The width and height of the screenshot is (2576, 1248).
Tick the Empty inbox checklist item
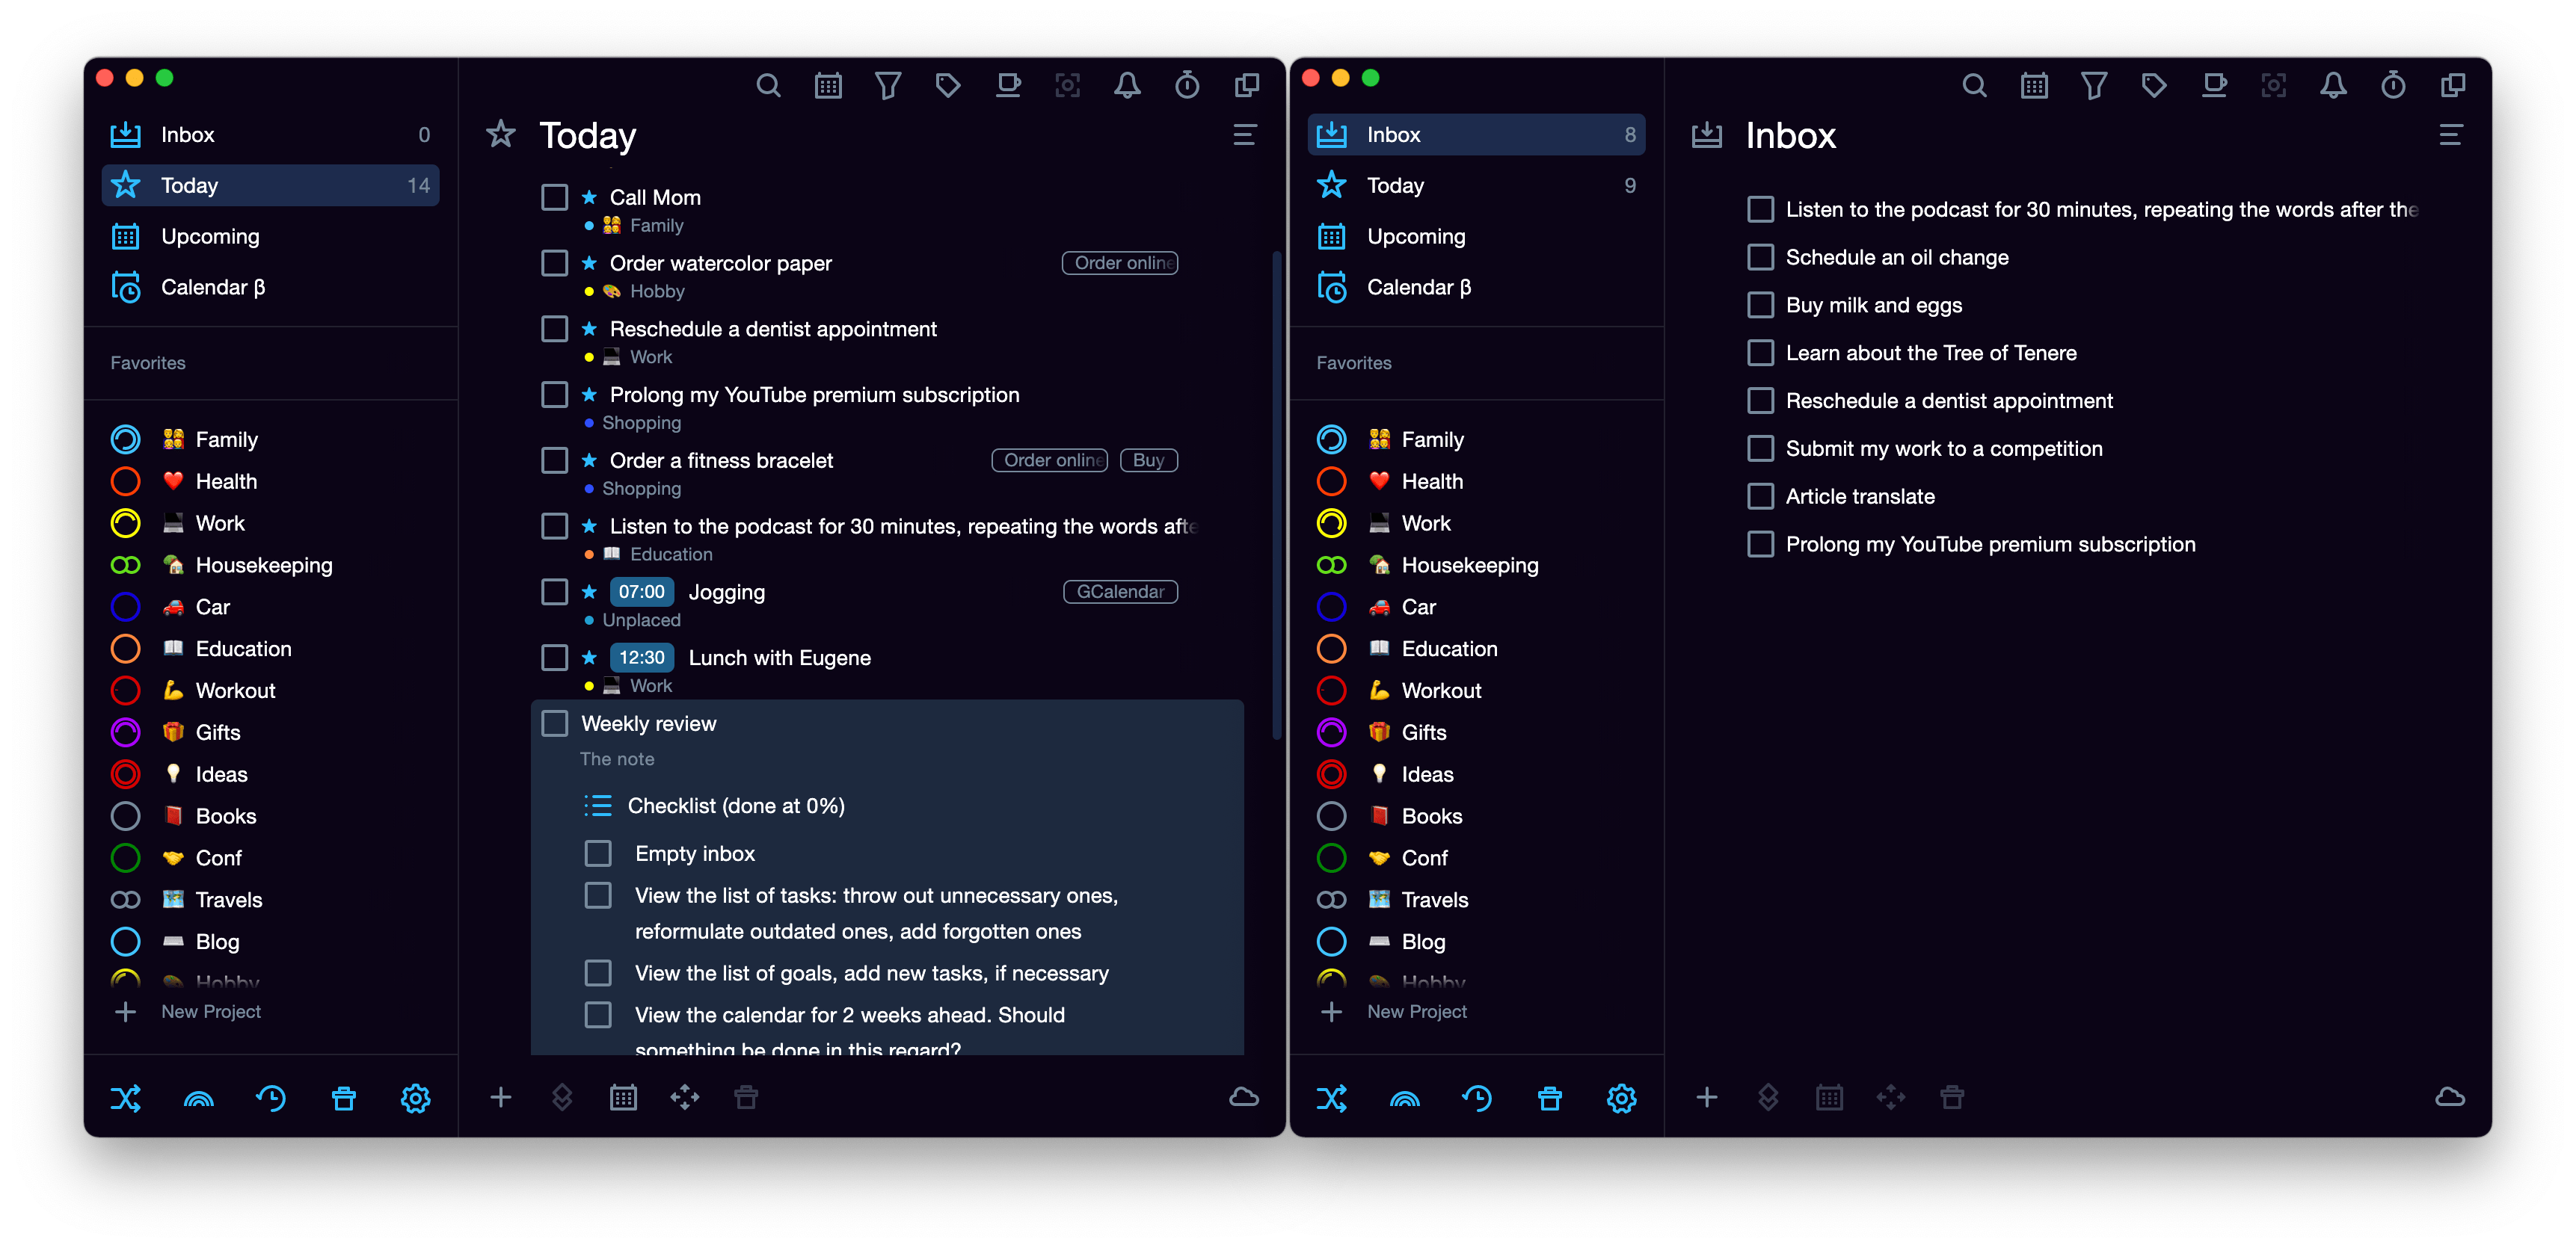pos(598,853)
